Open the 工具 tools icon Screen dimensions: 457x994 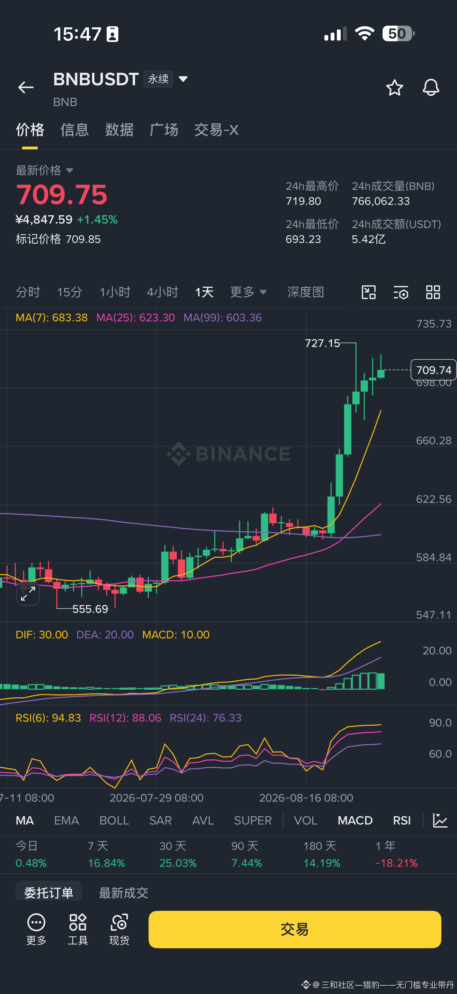coord(78,929)
